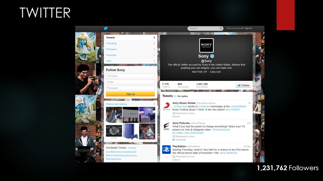
Task: Click the verified badge next to Sony
Action: point(212,56)
